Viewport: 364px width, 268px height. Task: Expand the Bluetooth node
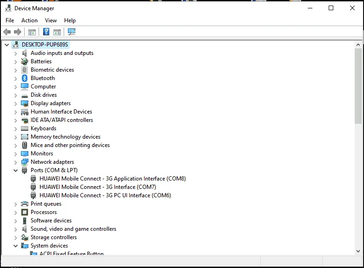pyautogui.click(x=15, y=79)
